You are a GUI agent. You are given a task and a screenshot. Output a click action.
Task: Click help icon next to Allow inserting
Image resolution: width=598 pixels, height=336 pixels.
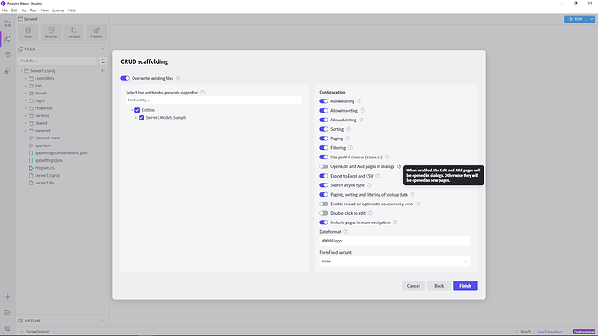[362, 111]
